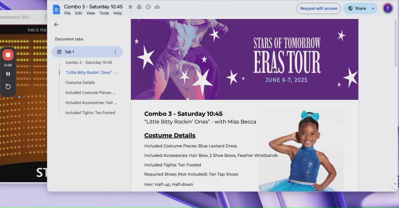
Task: Click the Combo 3 heading in document body
Action: point(183,114)
